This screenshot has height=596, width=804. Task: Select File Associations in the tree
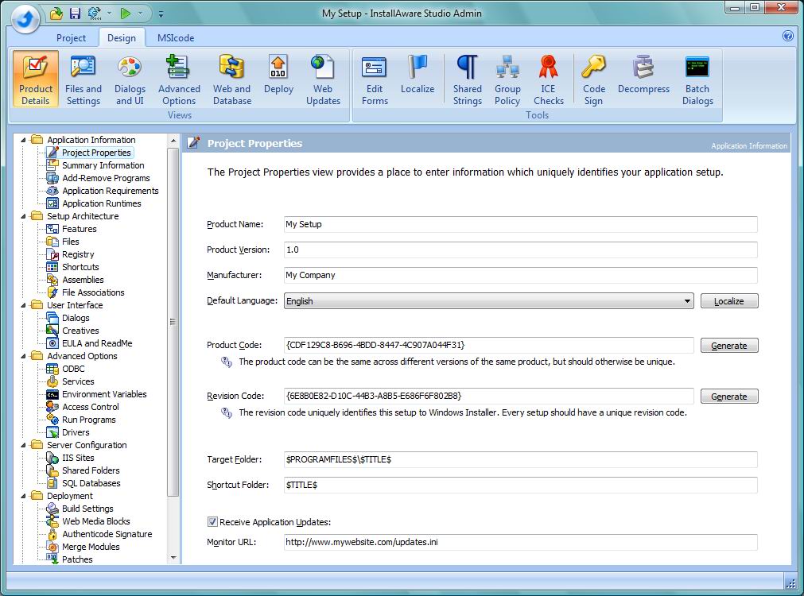click(93, 292)
